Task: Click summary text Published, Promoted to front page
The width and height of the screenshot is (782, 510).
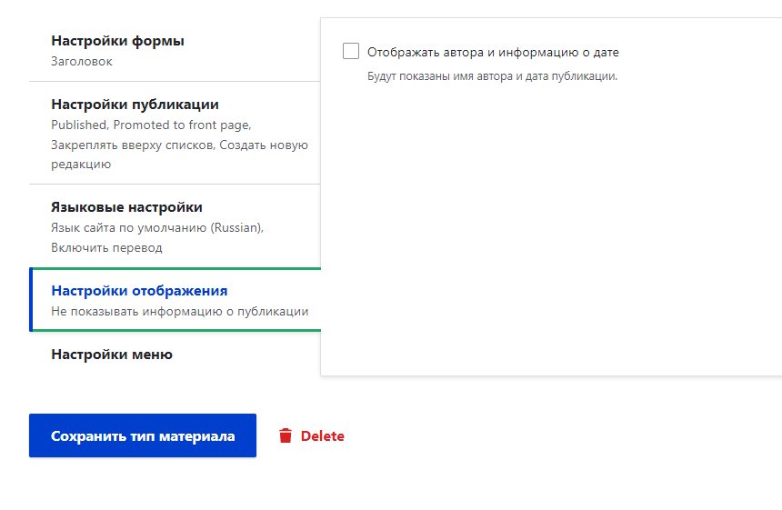Action: point(151,125)
